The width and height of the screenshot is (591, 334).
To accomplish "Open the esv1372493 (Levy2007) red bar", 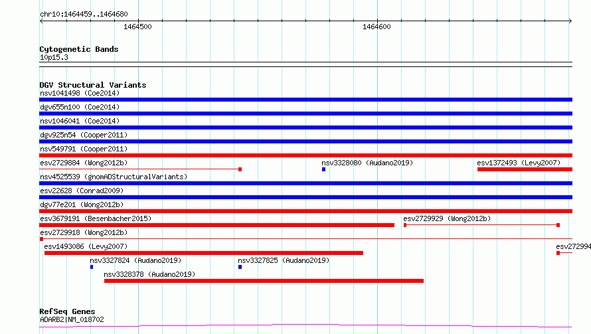I will click(525, 169).
